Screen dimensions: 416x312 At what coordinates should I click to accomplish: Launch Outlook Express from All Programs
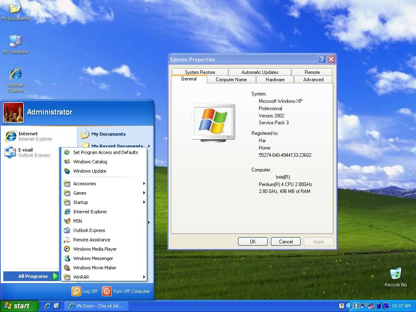point(104,230)
